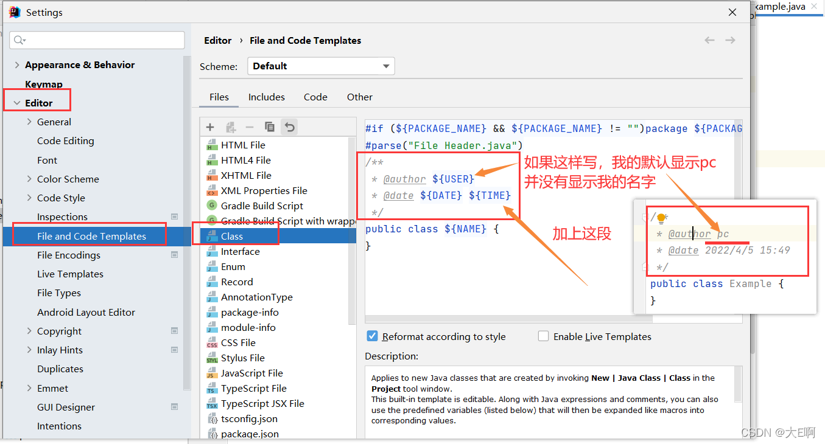
Task: Click the back navigation arrow
Action: point(709,40)
